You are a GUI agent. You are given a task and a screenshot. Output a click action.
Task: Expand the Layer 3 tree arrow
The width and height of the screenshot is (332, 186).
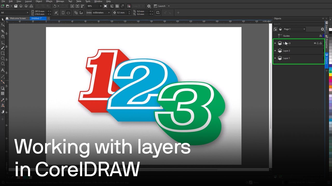point(275,43)
